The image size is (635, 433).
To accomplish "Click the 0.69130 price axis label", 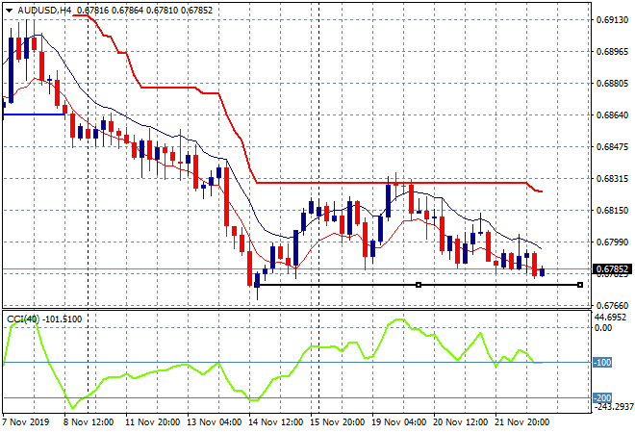I will [612, 19].
